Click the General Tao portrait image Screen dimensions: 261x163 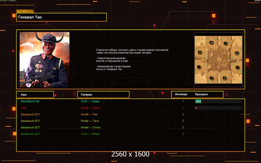[44, 60]
